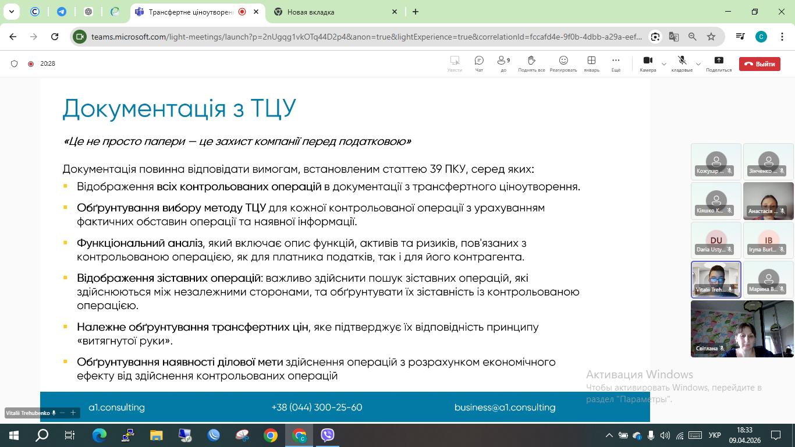
Task: Bookmark this page with the star
Action: tap(711, 37)
